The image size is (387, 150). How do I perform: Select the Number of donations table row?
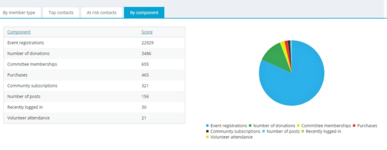[94, 54]
